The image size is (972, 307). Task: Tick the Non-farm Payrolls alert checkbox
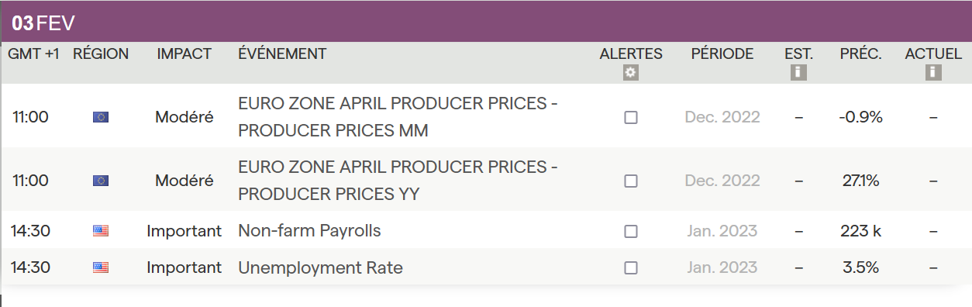[631, 231]
